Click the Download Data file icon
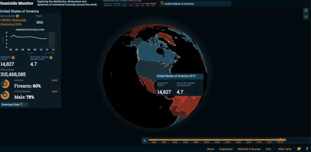Screen dimensions: 311x152 pos(21,104)
